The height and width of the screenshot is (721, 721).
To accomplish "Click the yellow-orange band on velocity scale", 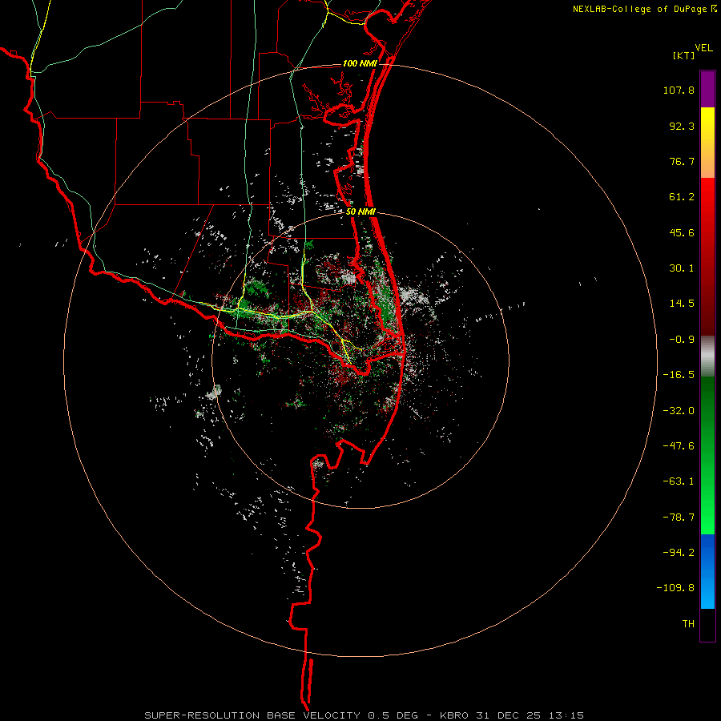I will [x=707, y=143].
